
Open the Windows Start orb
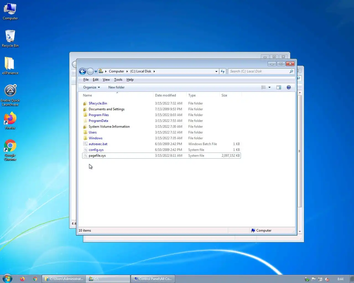pyautogui.click(x=7, y=279)
